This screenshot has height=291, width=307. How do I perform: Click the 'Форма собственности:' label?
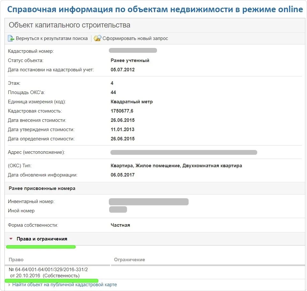click(x=33, y=225)
